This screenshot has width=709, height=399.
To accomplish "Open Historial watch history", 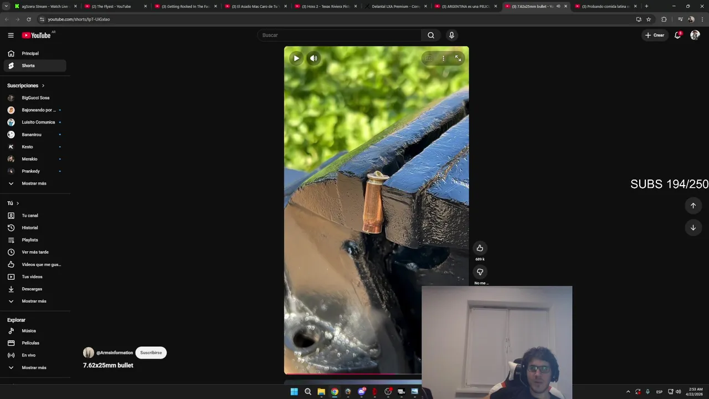I will (35, 228).
